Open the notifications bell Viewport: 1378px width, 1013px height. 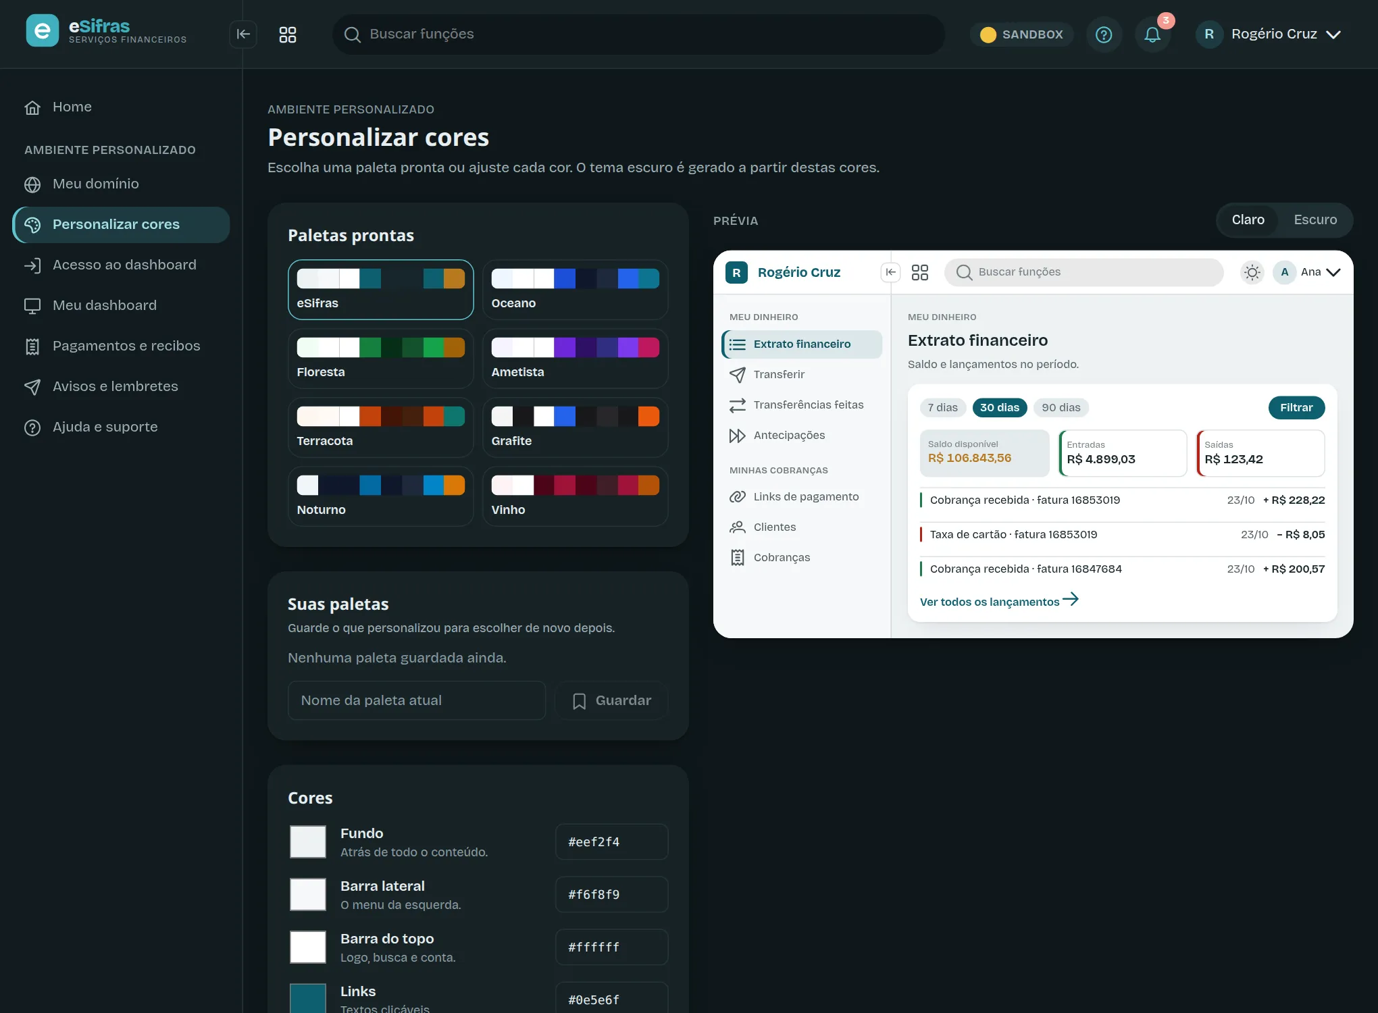tap(1152, 34)
